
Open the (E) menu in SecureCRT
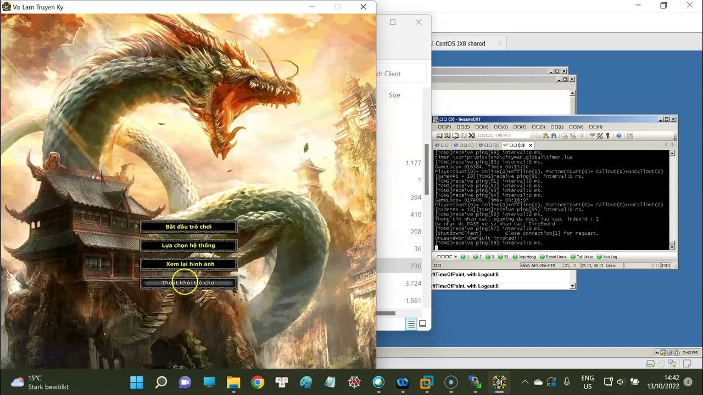coord(463,127)
